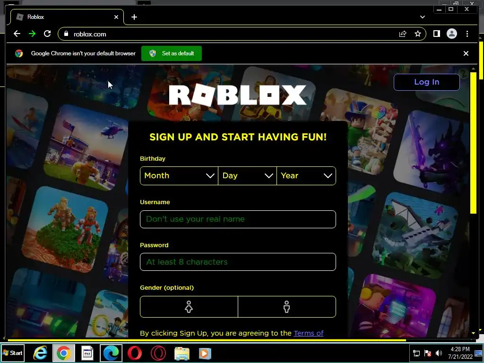The image size is (484, 363).
Task: Open the Chrome side panel icon
Action: pos(436,34)
